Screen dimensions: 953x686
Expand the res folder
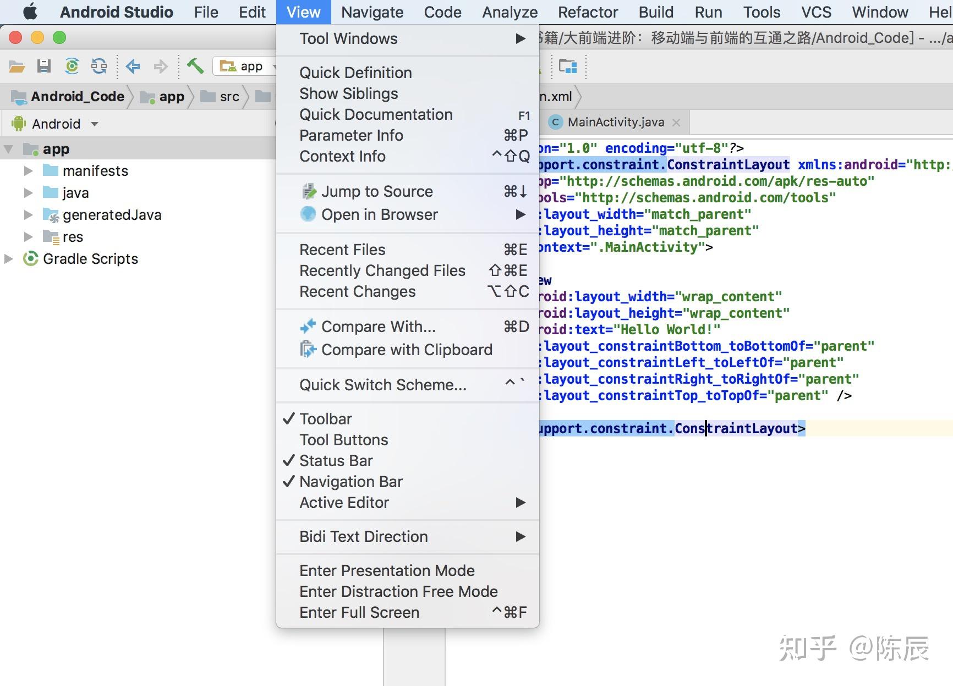point(28,237)
